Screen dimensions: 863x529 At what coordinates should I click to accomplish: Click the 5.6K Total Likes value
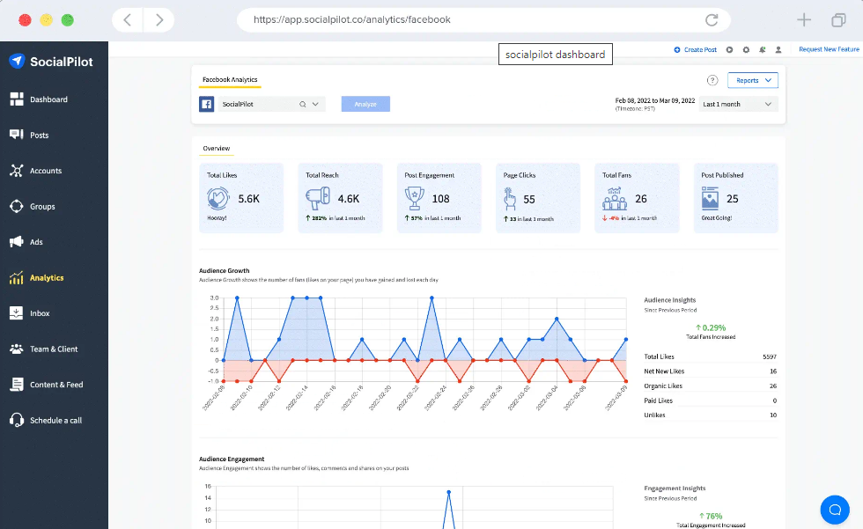pyautogui.click(x=248, y=199)
